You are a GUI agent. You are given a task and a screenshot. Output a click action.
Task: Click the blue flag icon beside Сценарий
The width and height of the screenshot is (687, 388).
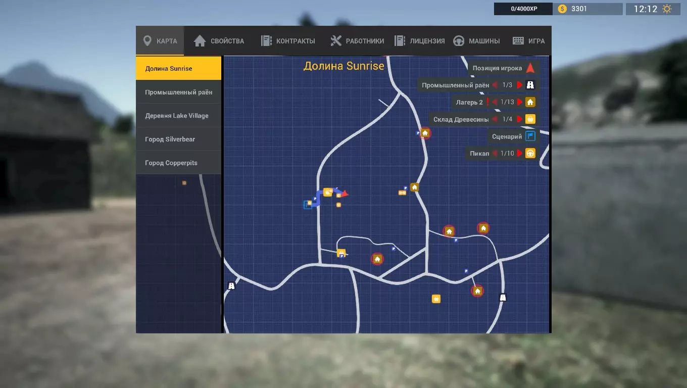(530, 136)
